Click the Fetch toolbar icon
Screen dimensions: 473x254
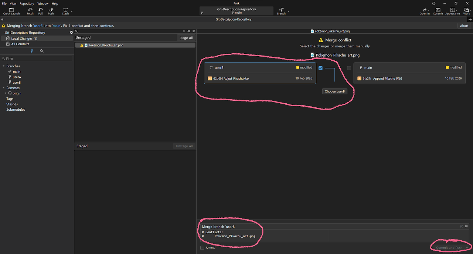30,11
